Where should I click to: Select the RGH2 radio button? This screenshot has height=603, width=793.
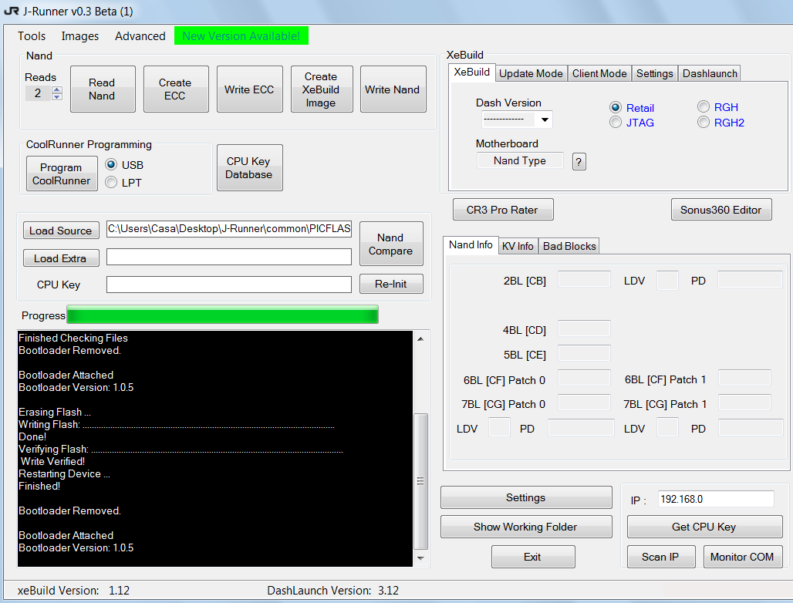coord(704,123)
